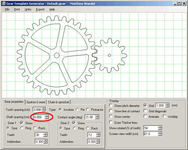Switch to Spokes & more tab

pyautogui.click(x=36, y=102)
